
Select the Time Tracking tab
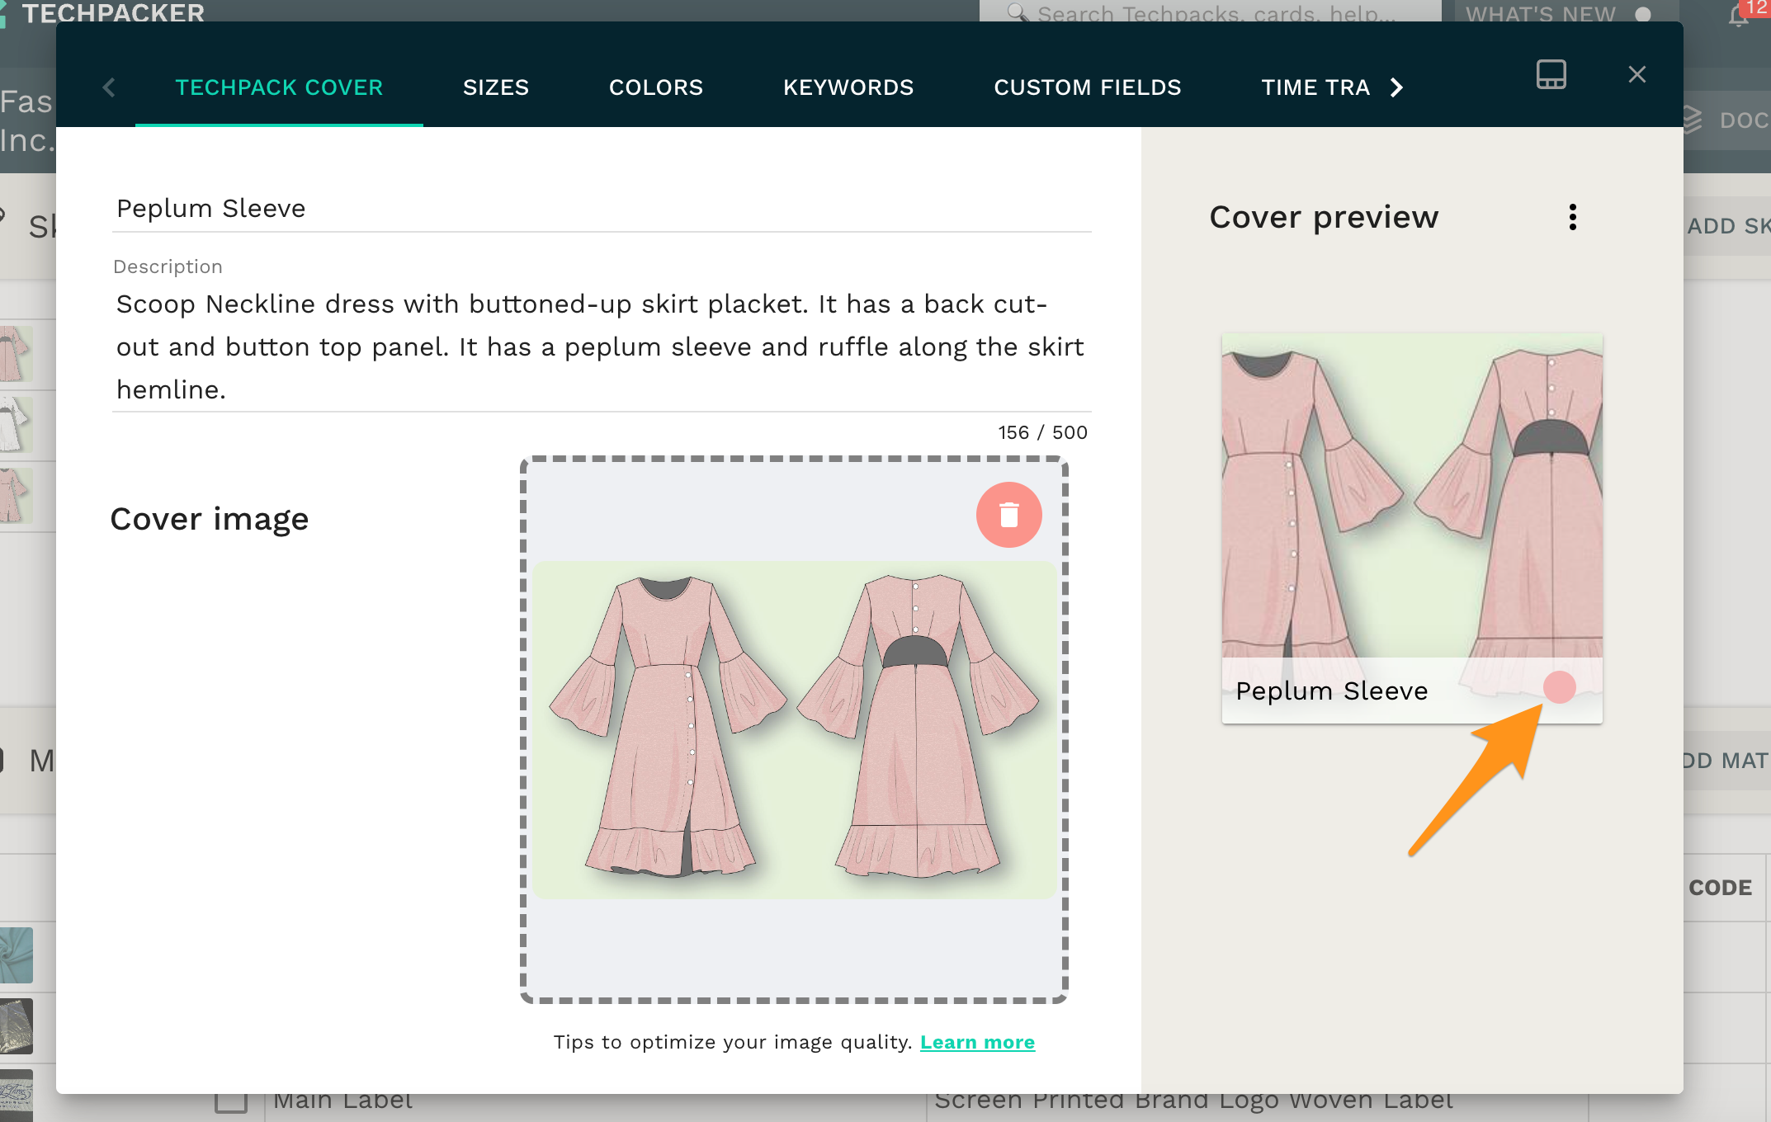point(1315,87)
